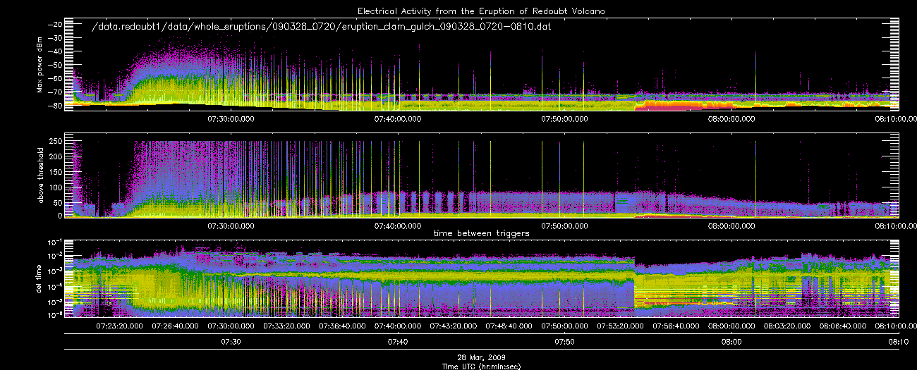The width and height of the screenshot is (917, 370).
Task: Click 07:40:00.000 label under above threshold plot
Action: click(399, 226)
